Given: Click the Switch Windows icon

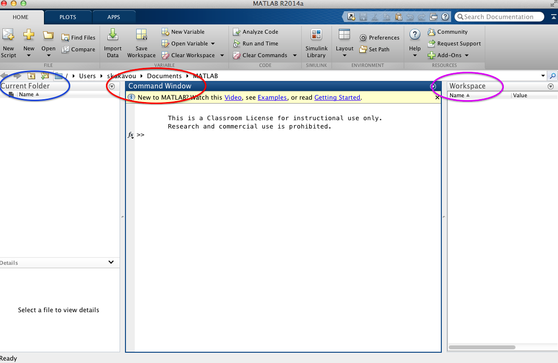Looking at the screenshot, I should pyautogui.click(x=434, y=17).
